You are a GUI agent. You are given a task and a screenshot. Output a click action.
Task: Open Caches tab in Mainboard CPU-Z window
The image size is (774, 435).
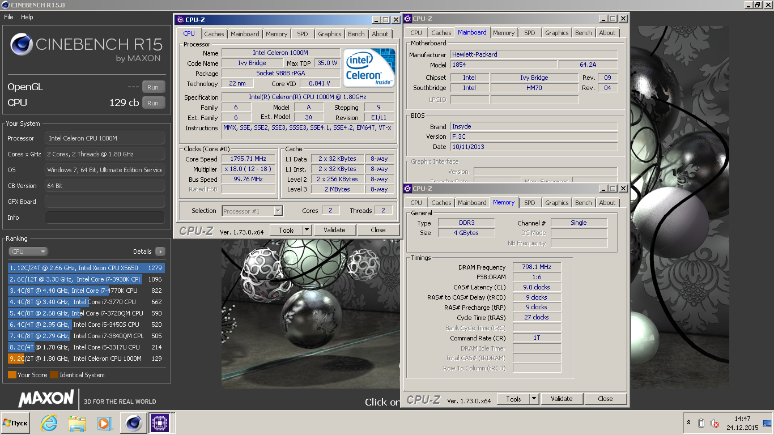441,33
